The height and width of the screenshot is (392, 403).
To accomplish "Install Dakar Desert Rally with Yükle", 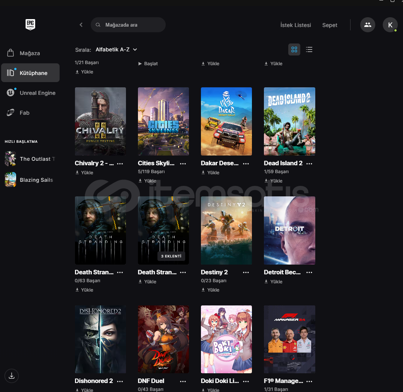I will (x=210, y=173).
